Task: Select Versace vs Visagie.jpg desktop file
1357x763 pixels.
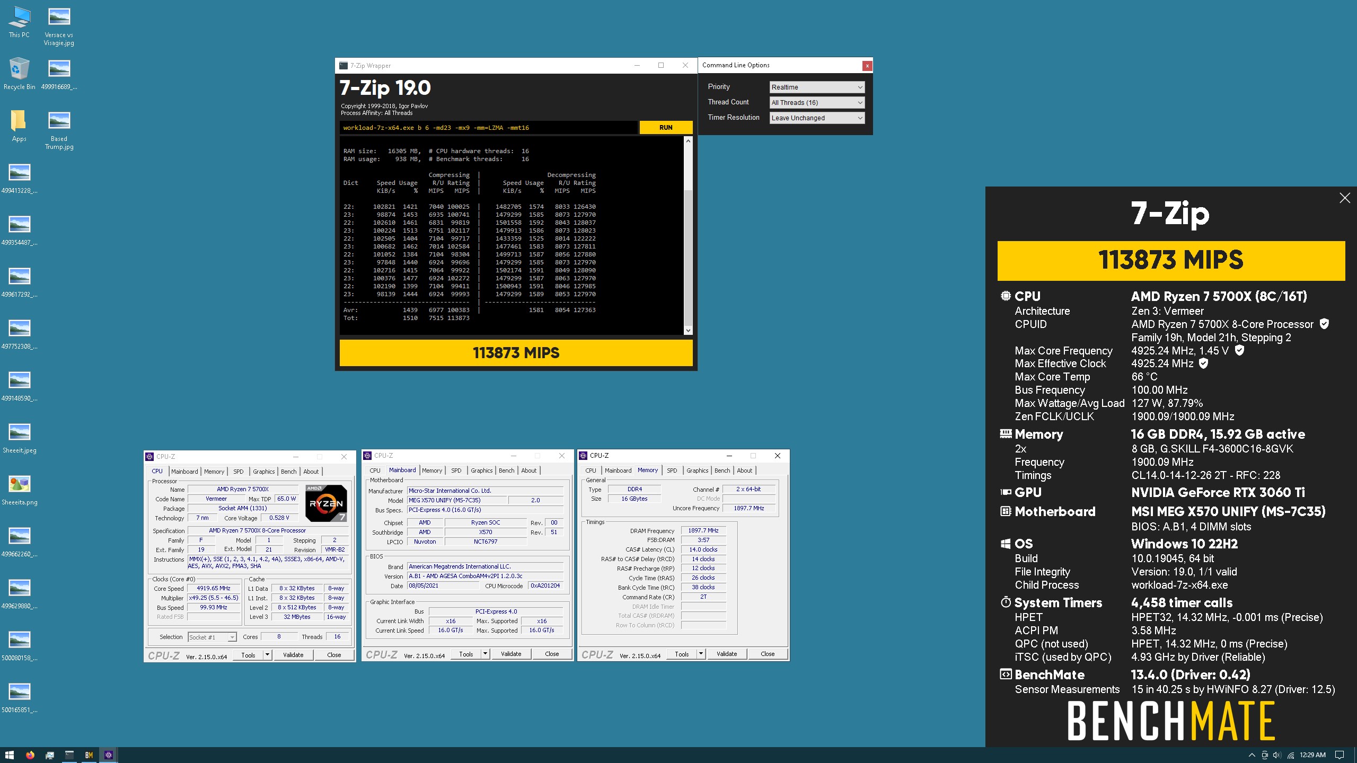Action: tap(59, 26)
